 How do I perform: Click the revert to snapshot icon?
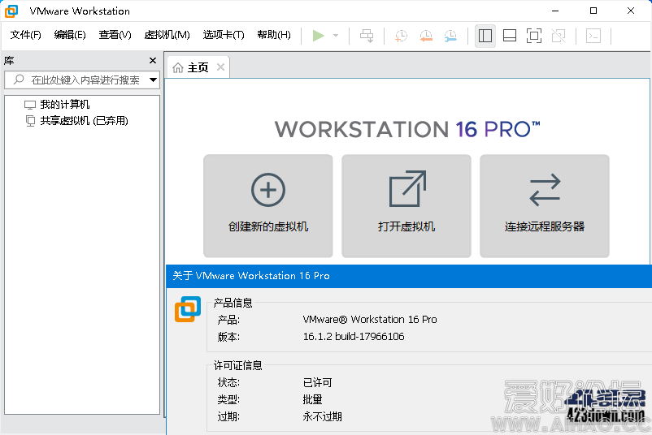pos(426,36)
